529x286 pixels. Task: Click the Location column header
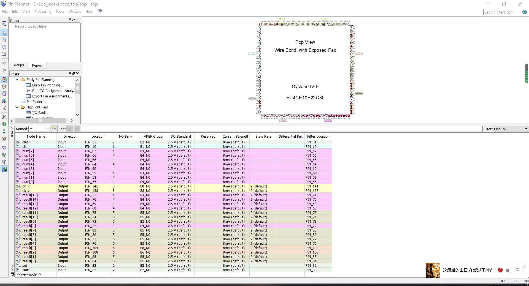pyautogui.click(x=98, y=136)
